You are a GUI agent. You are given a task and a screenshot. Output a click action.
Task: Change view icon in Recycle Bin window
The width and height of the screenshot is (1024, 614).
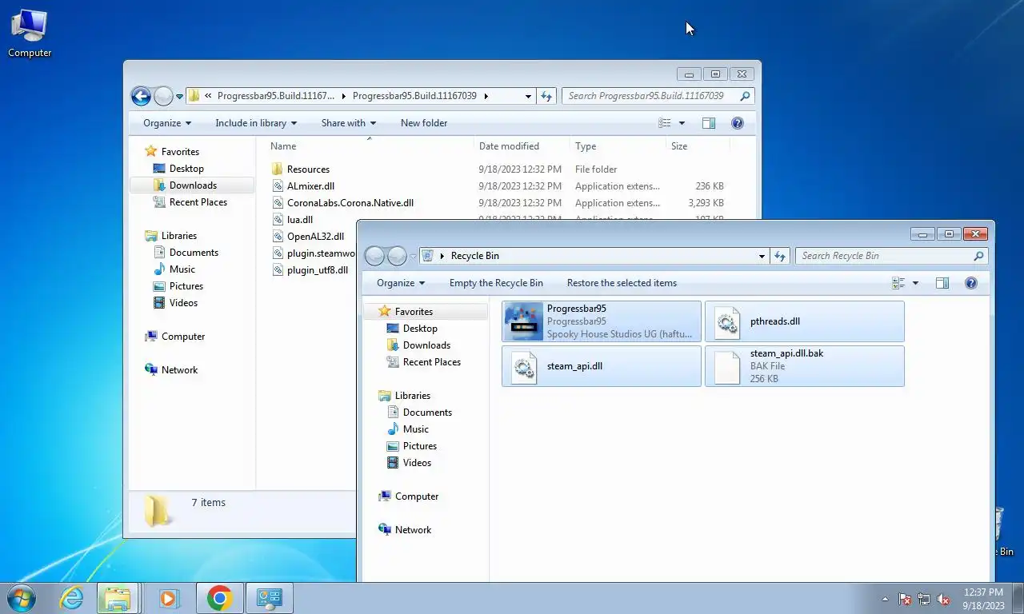898,283
